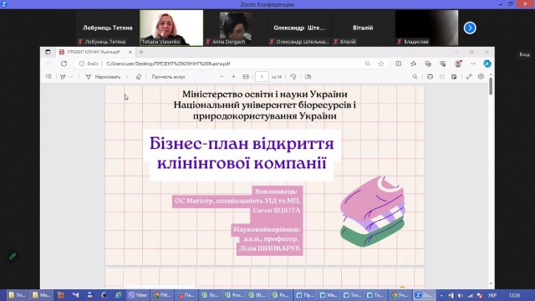Viewport: 535px width, 301px height.
Task: Change УКР keyboard language indicator
Action: pyautogui.click(x=492, y=295)
